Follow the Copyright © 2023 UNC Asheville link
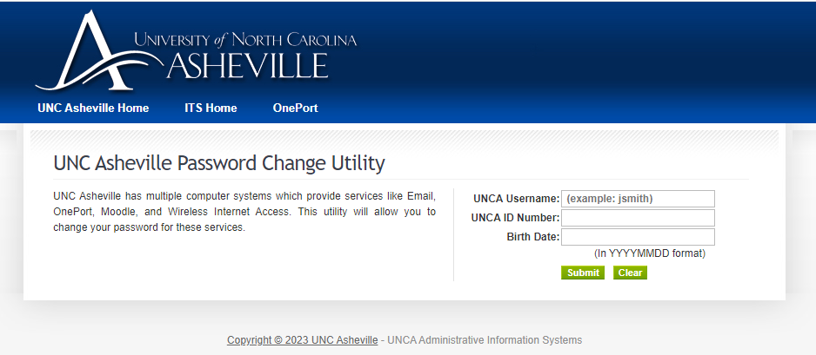The width and height of the screenshot is (816, 355). pyautogui.click(x=303, y=340)
